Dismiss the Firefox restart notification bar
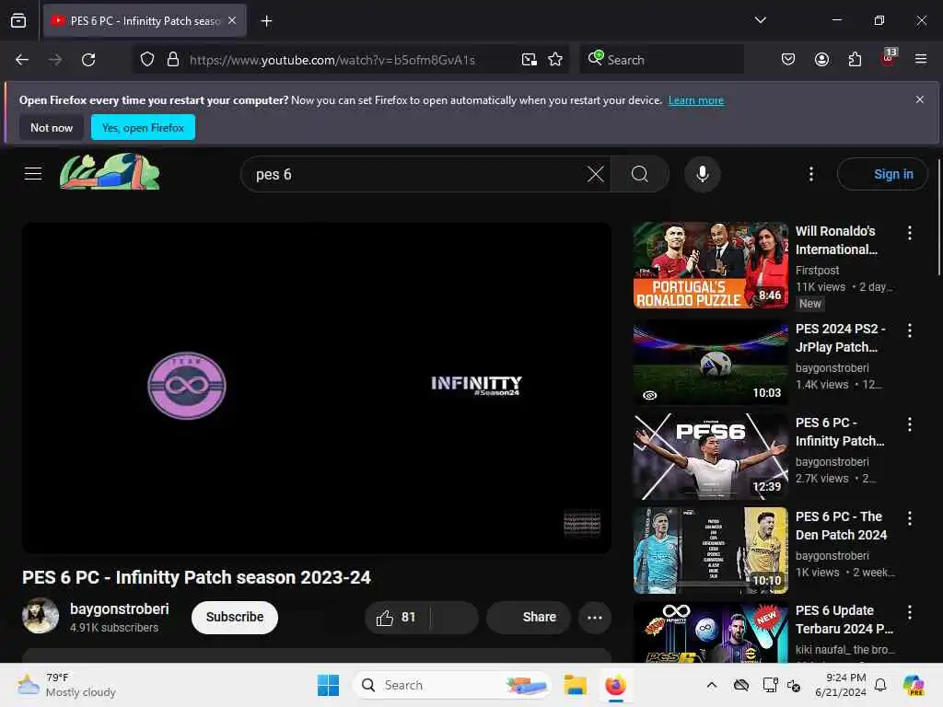 pyautogui.click(x=920, y=99)
